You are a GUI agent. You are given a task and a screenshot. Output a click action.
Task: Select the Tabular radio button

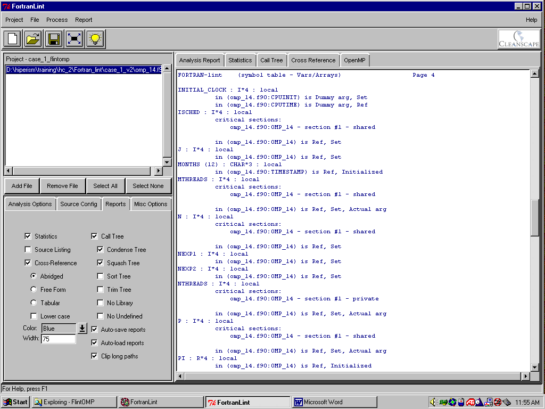tap(34, 302)
